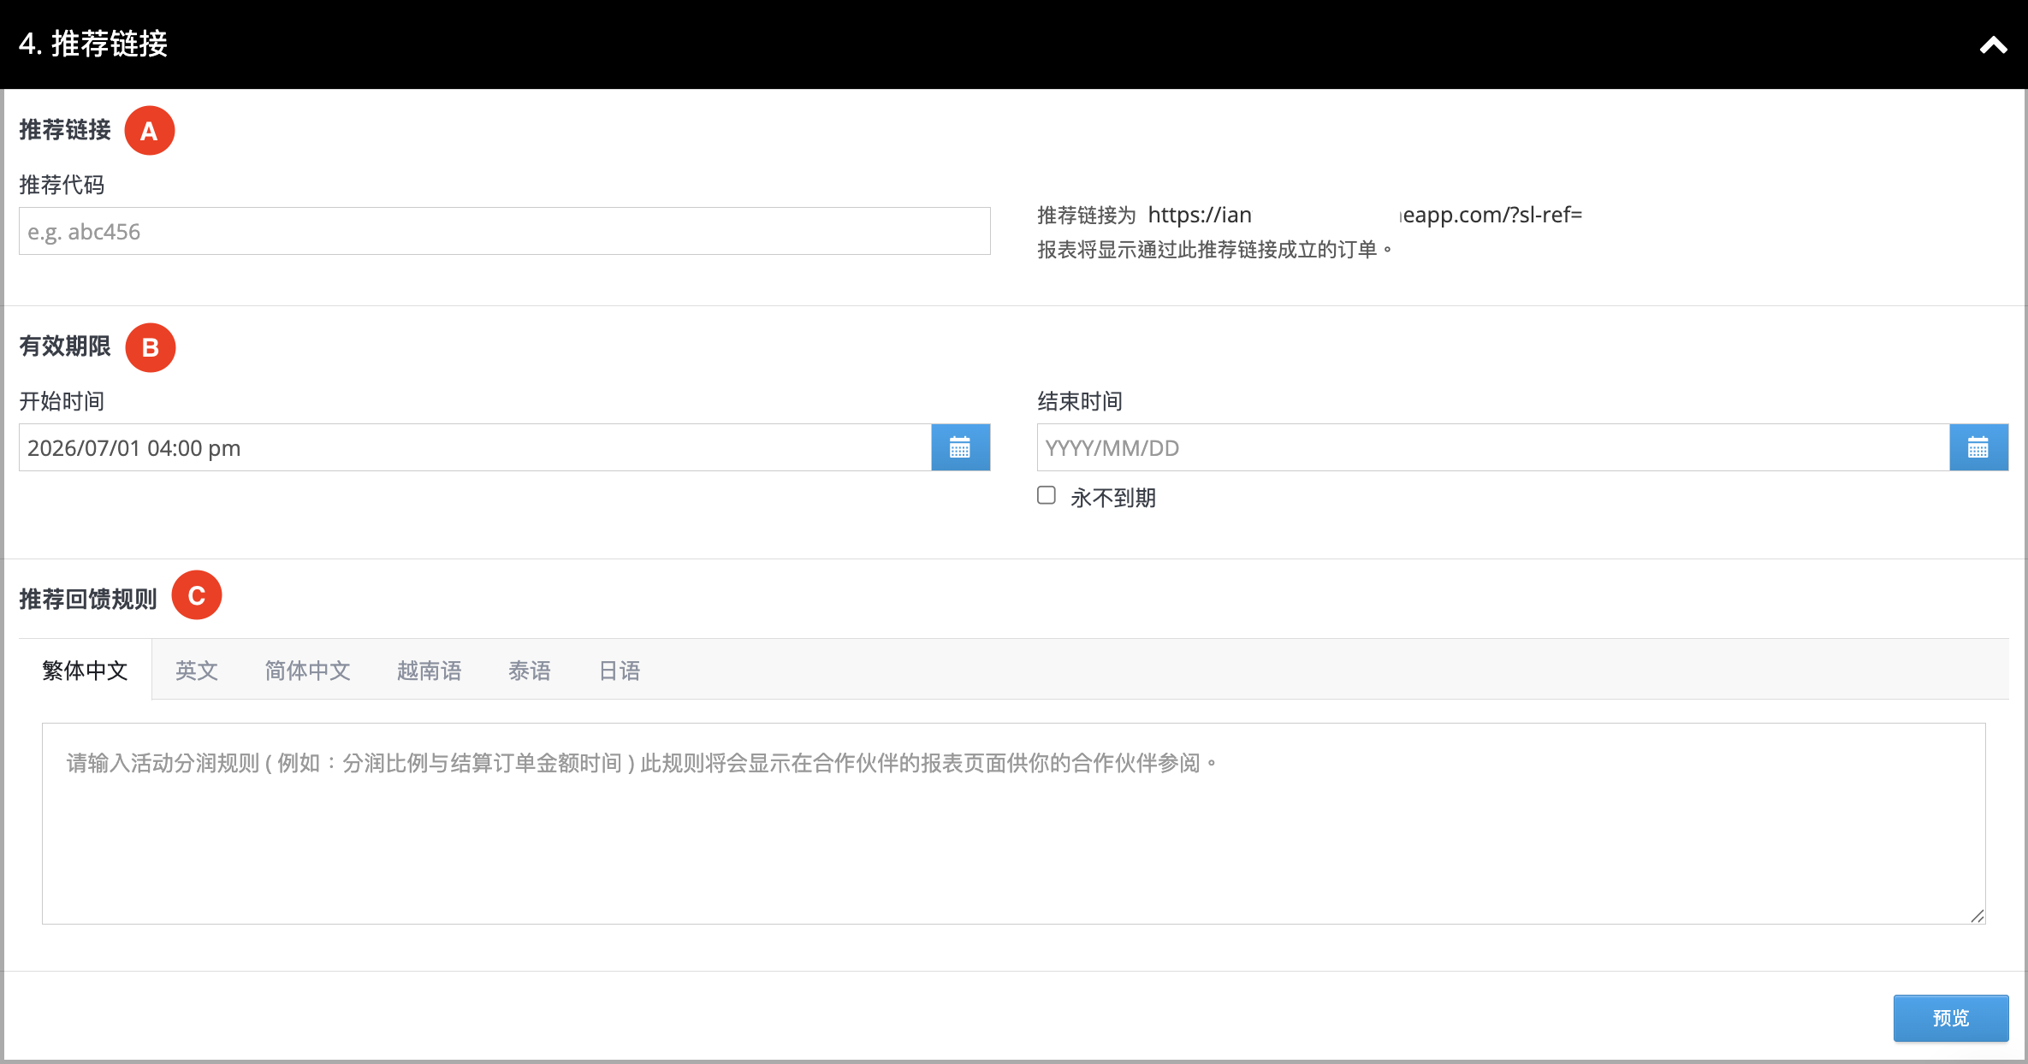Click the 有效期限 heading
This screenshot has height=1064, width=2028.
click(65, 346)
